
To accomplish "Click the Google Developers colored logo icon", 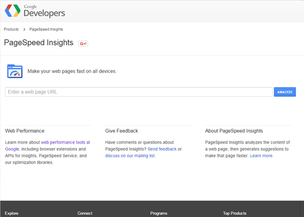I will coord(13,11).
